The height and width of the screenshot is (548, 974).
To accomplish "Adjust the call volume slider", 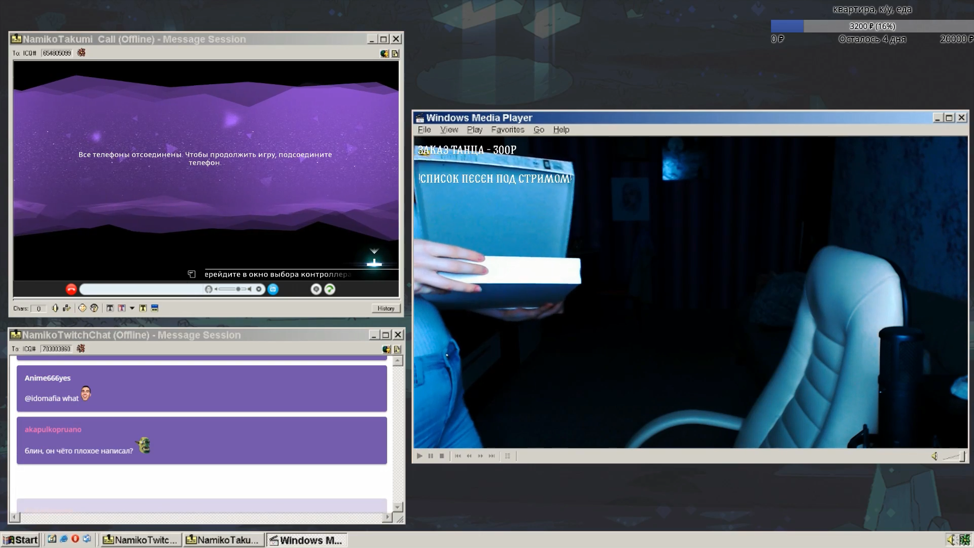I will pos(237,289).
